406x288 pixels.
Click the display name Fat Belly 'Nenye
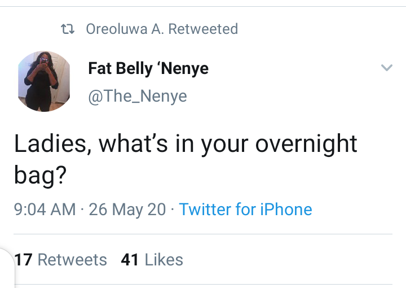(x=148, y=69)
